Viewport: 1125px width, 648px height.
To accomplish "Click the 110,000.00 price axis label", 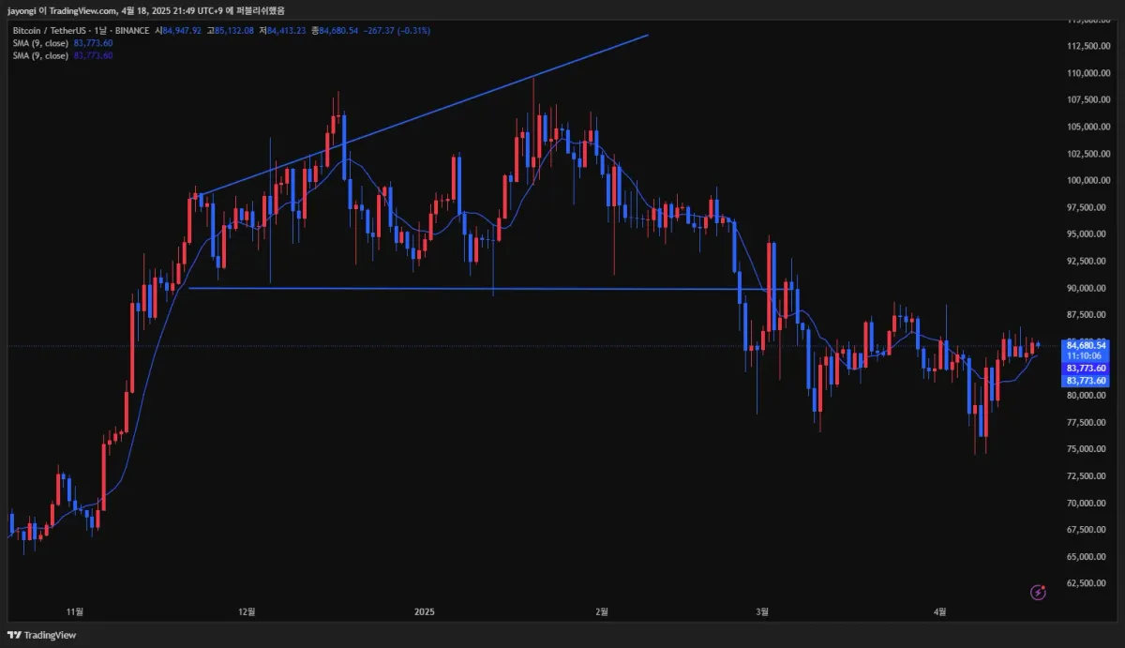I will coord(1087,73).
